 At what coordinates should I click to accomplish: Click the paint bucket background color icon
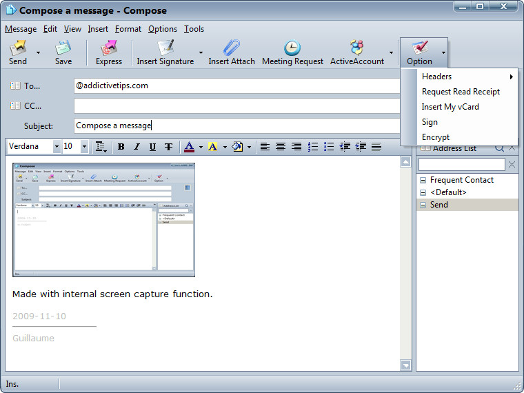(237, 147)
